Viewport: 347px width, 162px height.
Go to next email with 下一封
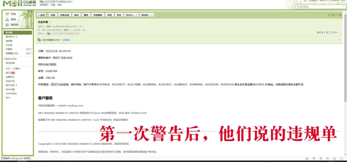pyautogui.click(x=338, y=15)
